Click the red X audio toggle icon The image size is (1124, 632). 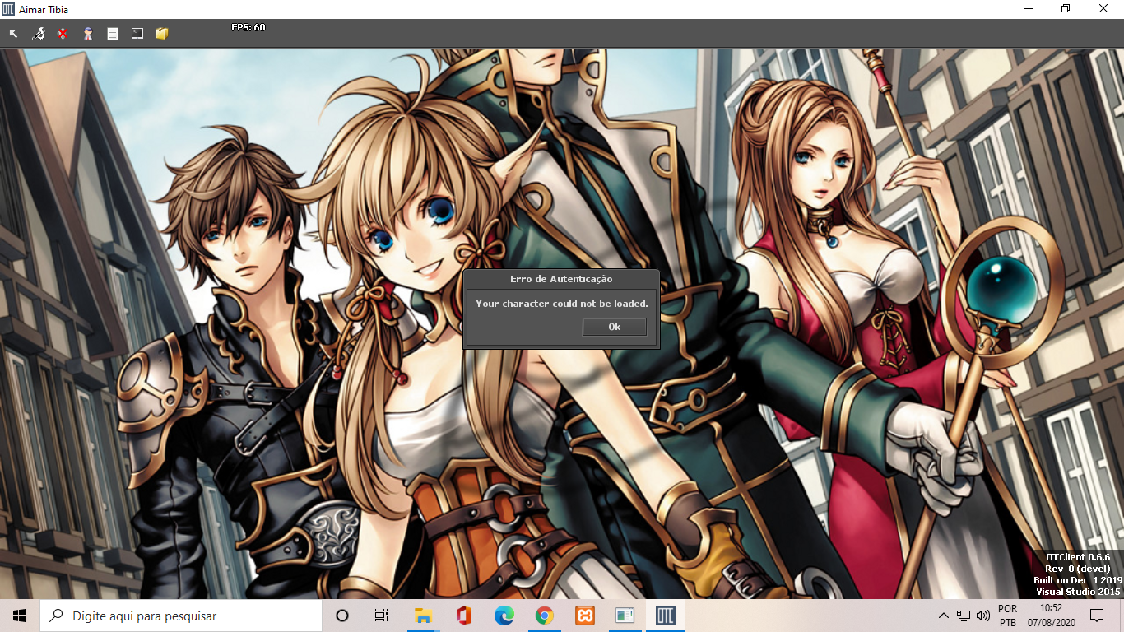pyautogui.click(x=63, y=34)
